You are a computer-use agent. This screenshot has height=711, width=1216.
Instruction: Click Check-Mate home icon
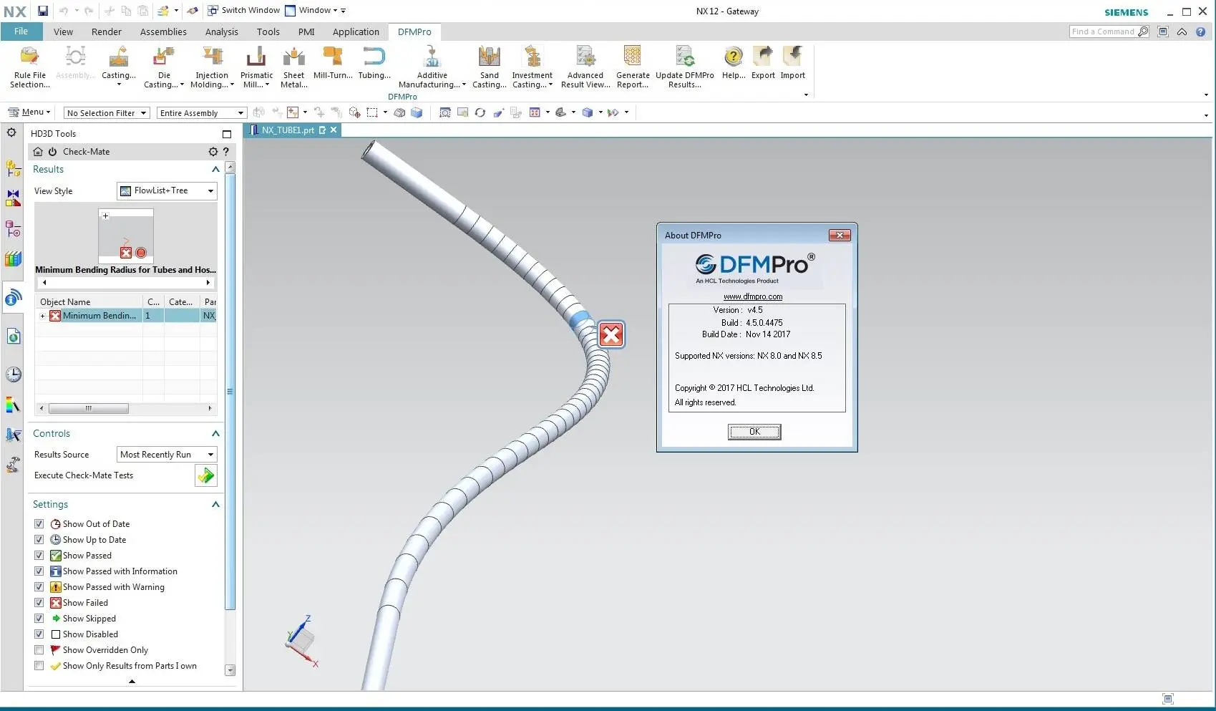click(38, 152)
